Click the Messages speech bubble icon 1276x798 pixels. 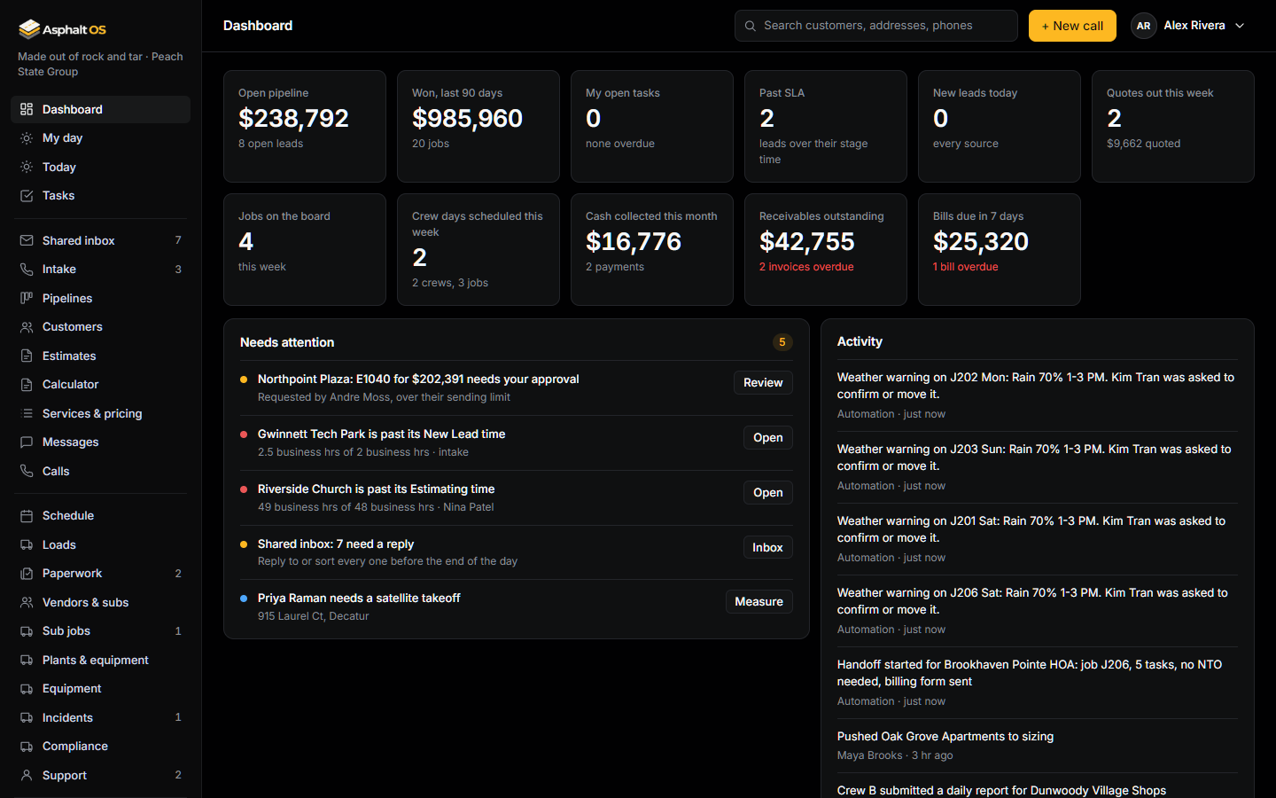point(27,442)
